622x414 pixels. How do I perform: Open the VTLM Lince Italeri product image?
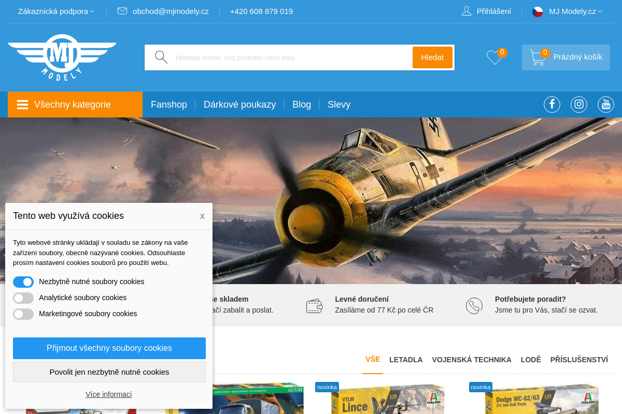pos(388,398)
